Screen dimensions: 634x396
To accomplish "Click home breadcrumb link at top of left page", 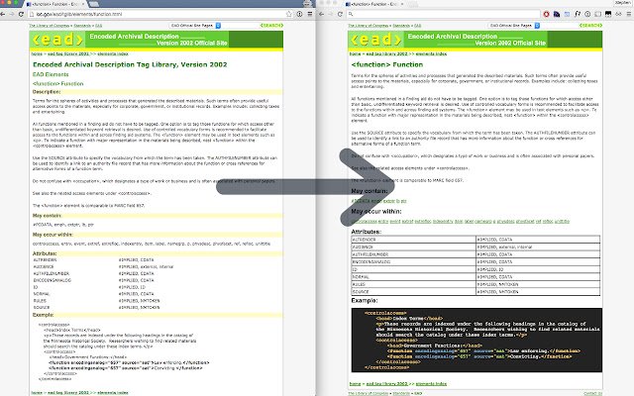I will (x=37, y=53).
